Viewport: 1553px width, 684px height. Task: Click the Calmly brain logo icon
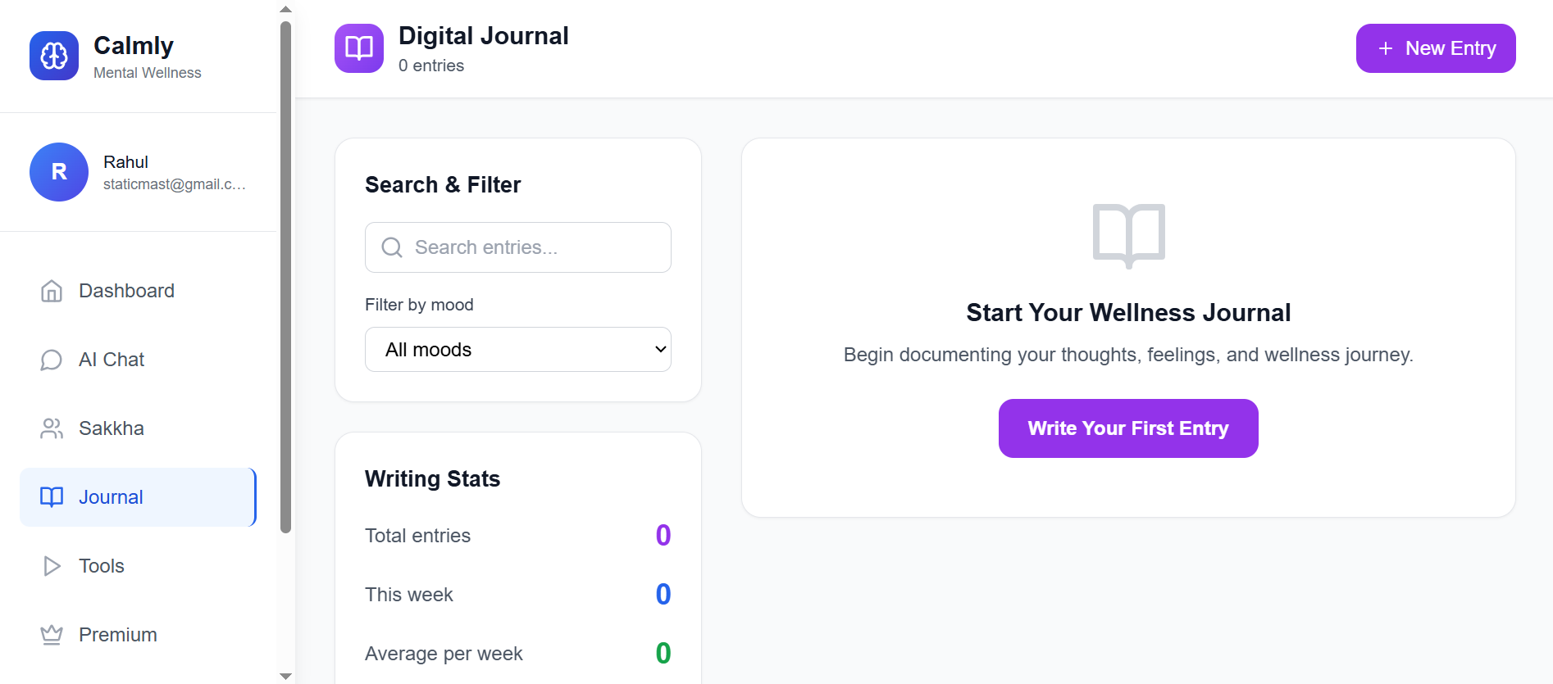tap(54, 56)
